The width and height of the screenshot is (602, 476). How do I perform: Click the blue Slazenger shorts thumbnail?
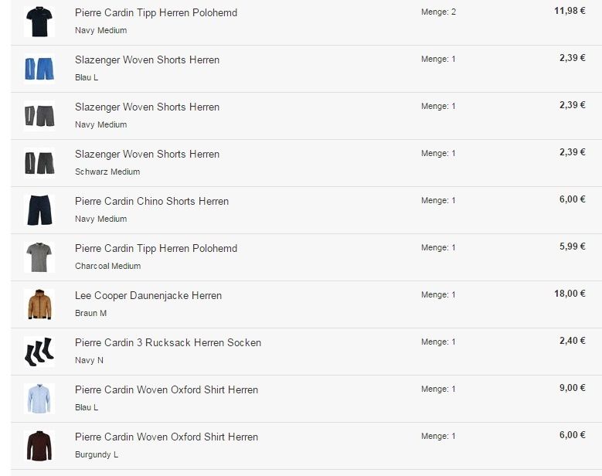coord(39,68)
